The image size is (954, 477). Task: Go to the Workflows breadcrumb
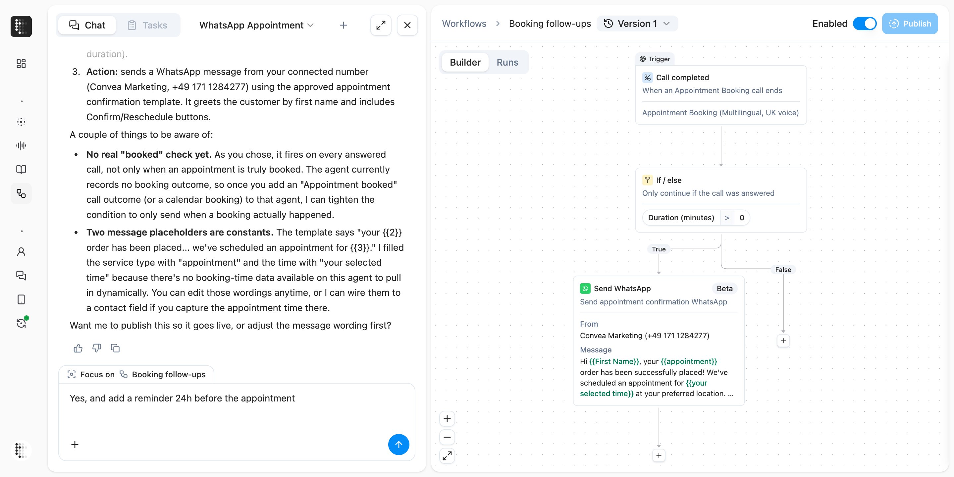[464, 24]
